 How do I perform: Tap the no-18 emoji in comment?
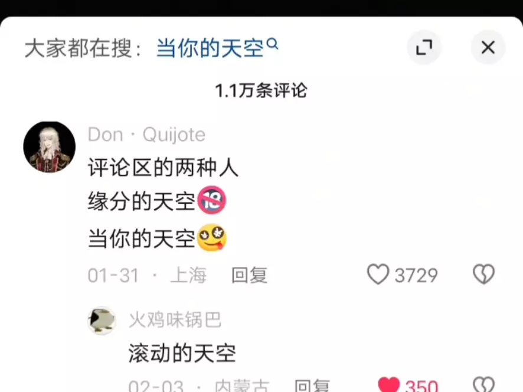pyautogui.click(x=212, y=200)
